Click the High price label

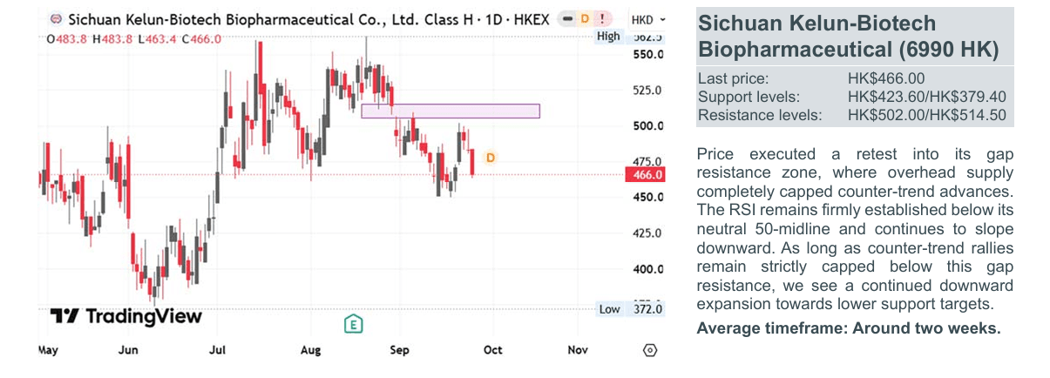(x=608, y=37)
